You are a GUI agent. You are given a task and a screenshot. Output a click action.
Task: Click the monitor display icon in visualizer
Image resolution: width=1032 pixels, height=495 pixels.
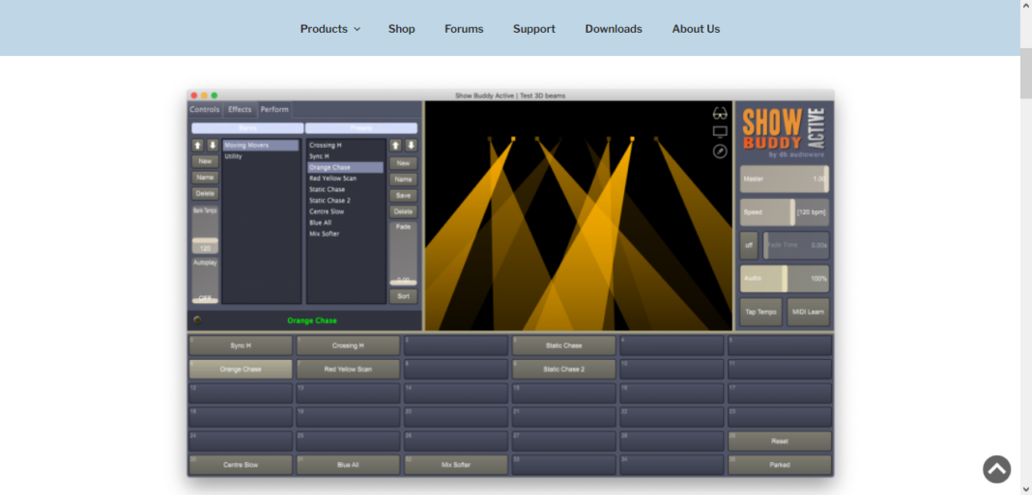720,132
